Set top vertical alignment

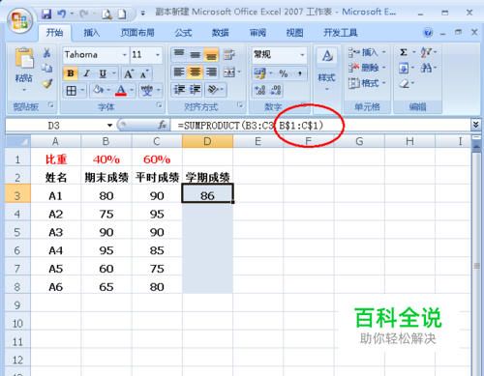(x=179, y=54)
